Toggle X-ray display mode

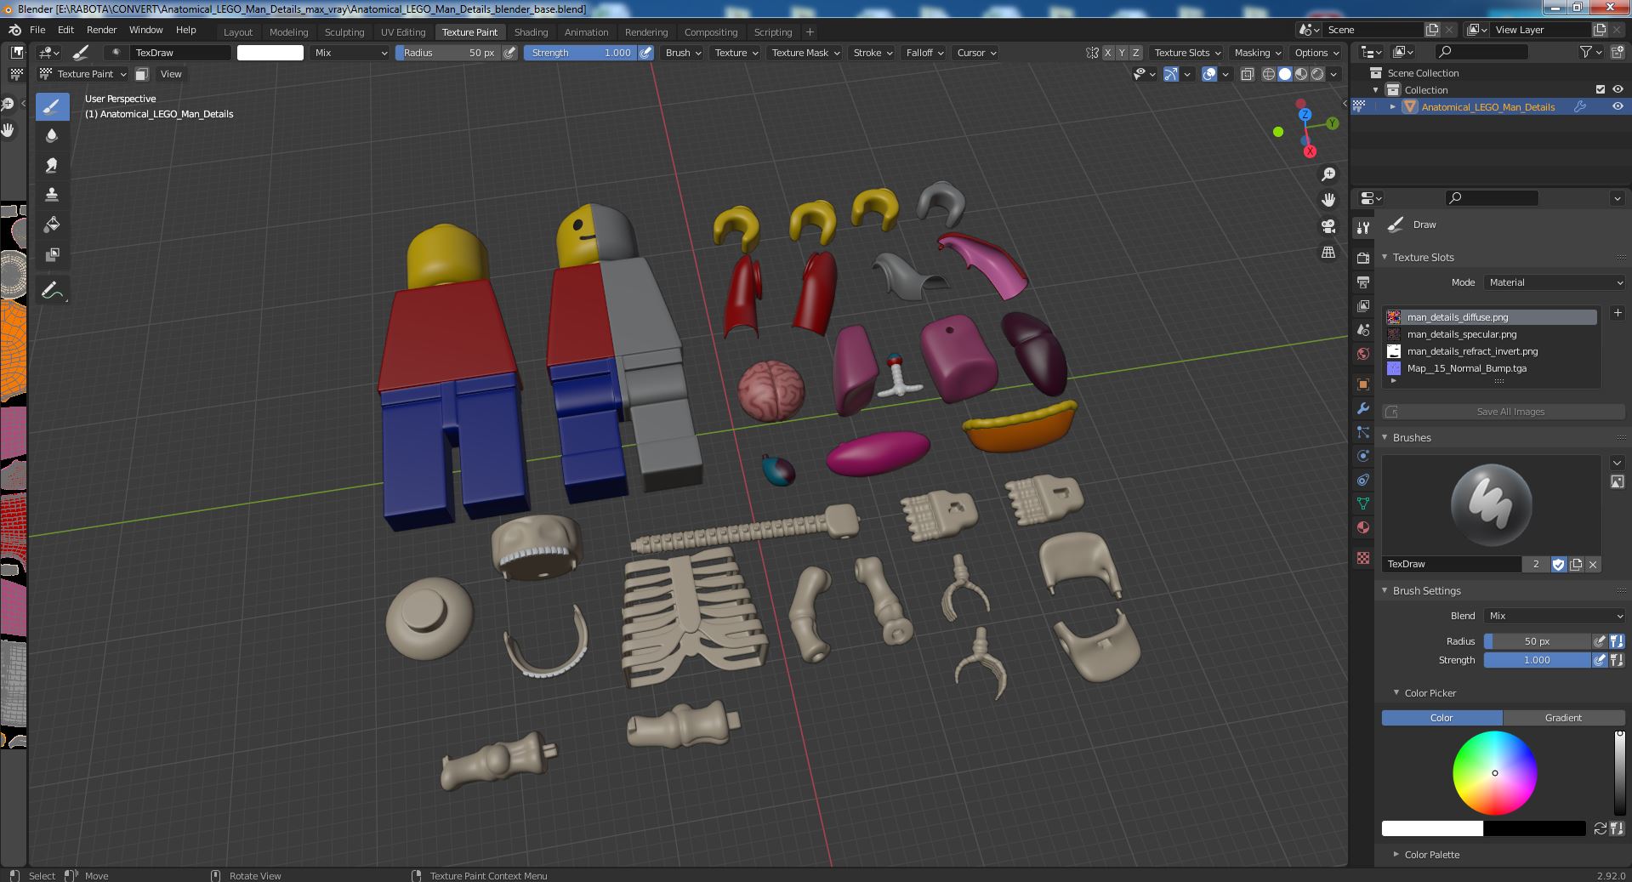1247,74
